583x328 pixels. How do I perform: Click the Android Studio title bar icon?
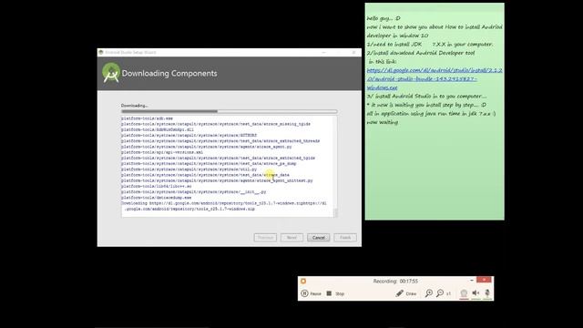pyautogui.click(x=101, y=53)
